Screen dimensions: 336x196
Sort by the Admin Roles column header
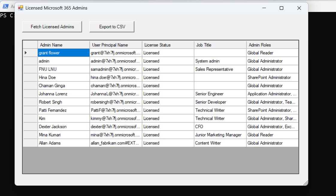[x=272, y=45]
